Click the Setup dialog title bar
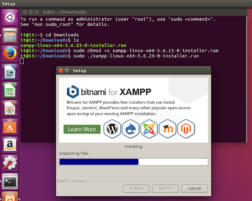252x201 pixels. (133, 71)
